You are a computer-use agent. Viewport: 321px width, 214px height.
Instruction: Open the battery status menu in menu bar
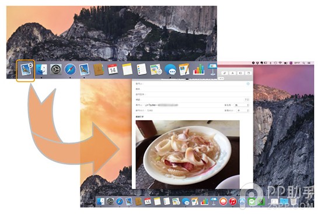[x=285, y=63]
